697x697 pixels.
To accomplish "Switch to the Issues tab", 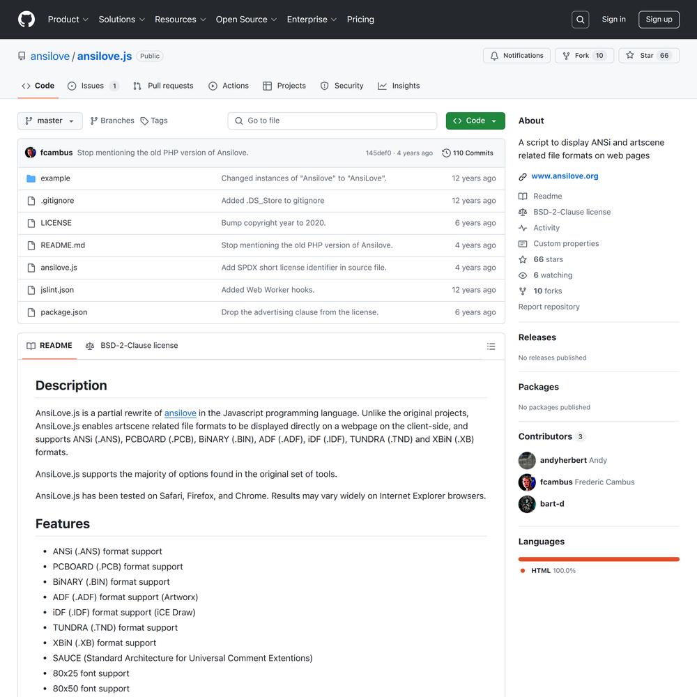I will [93, 86].
